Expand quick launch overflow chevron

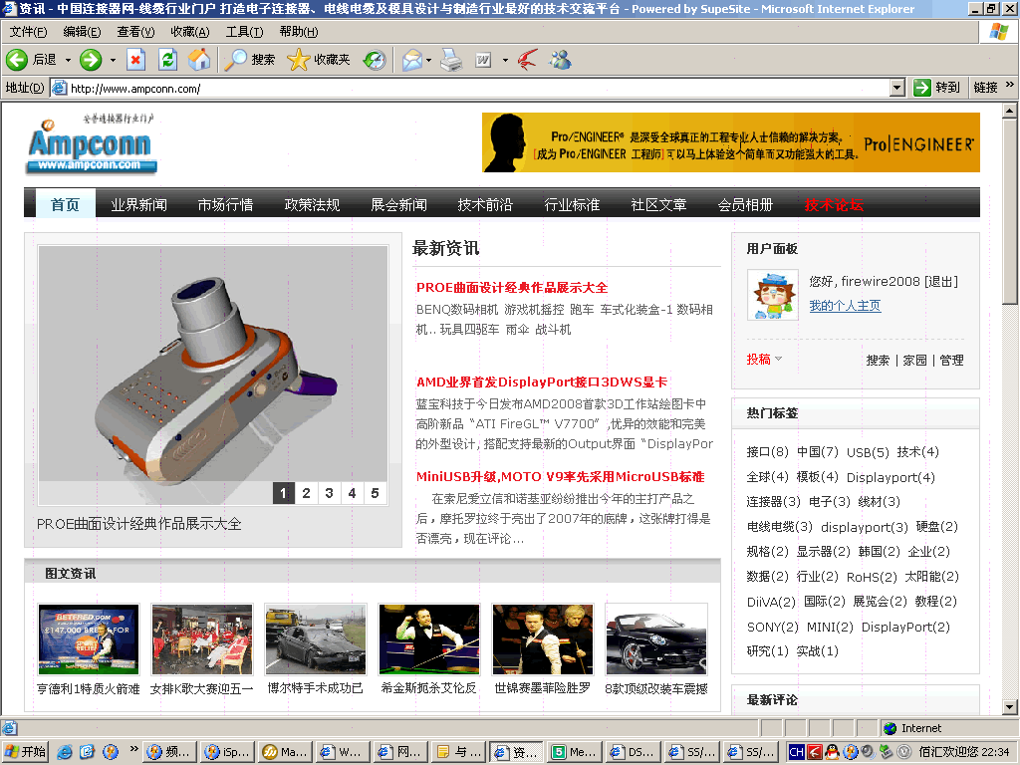point(134,748)
